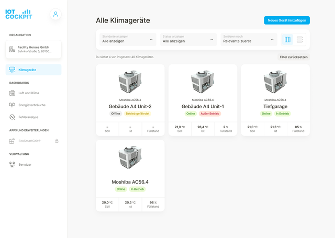Click the organisation building icon

click(12, 49)
